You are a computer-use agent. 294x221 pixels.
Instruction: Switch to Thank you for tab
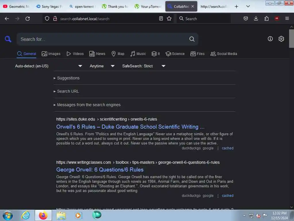[x=115, y=7]
